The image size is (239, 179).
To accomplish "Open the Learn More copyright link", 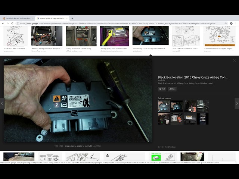I will point(97,146).
